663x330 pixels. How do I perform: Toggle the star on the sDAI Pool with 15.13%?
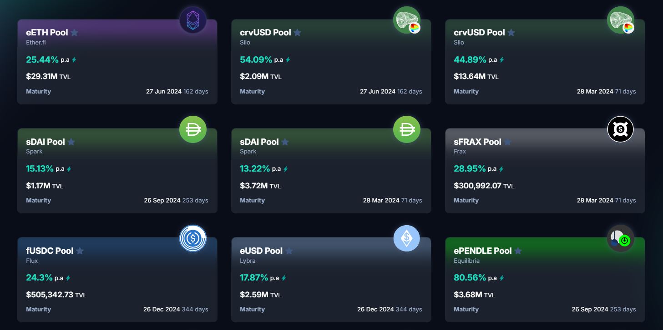click(x=71, y=142)
